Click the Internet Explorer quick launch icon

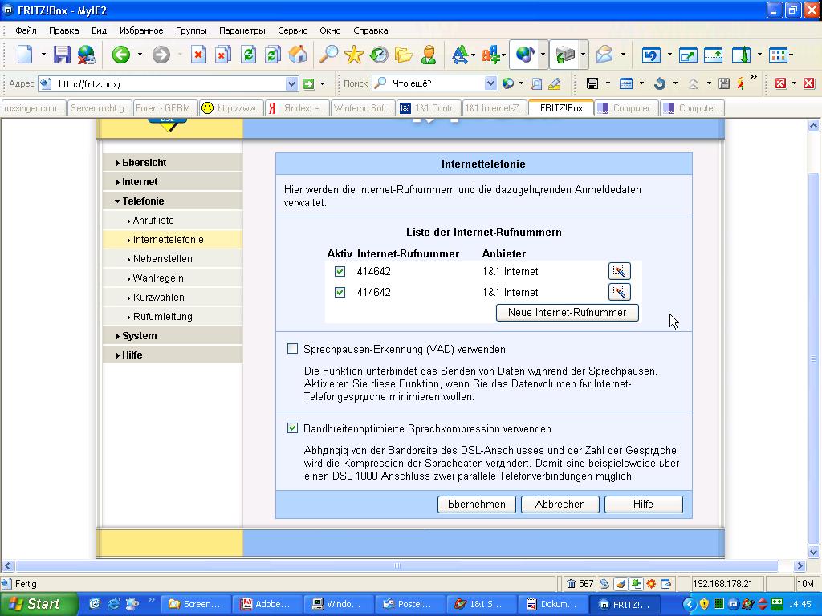coord(113,604)
